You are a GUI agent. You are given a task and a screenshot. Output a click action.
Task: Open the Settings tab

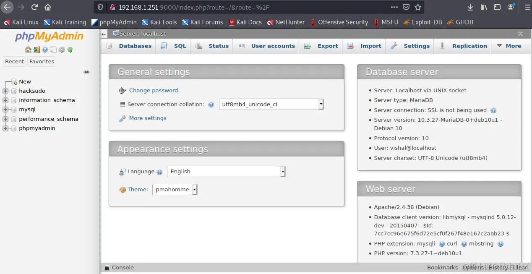click(x=410, y=46)
